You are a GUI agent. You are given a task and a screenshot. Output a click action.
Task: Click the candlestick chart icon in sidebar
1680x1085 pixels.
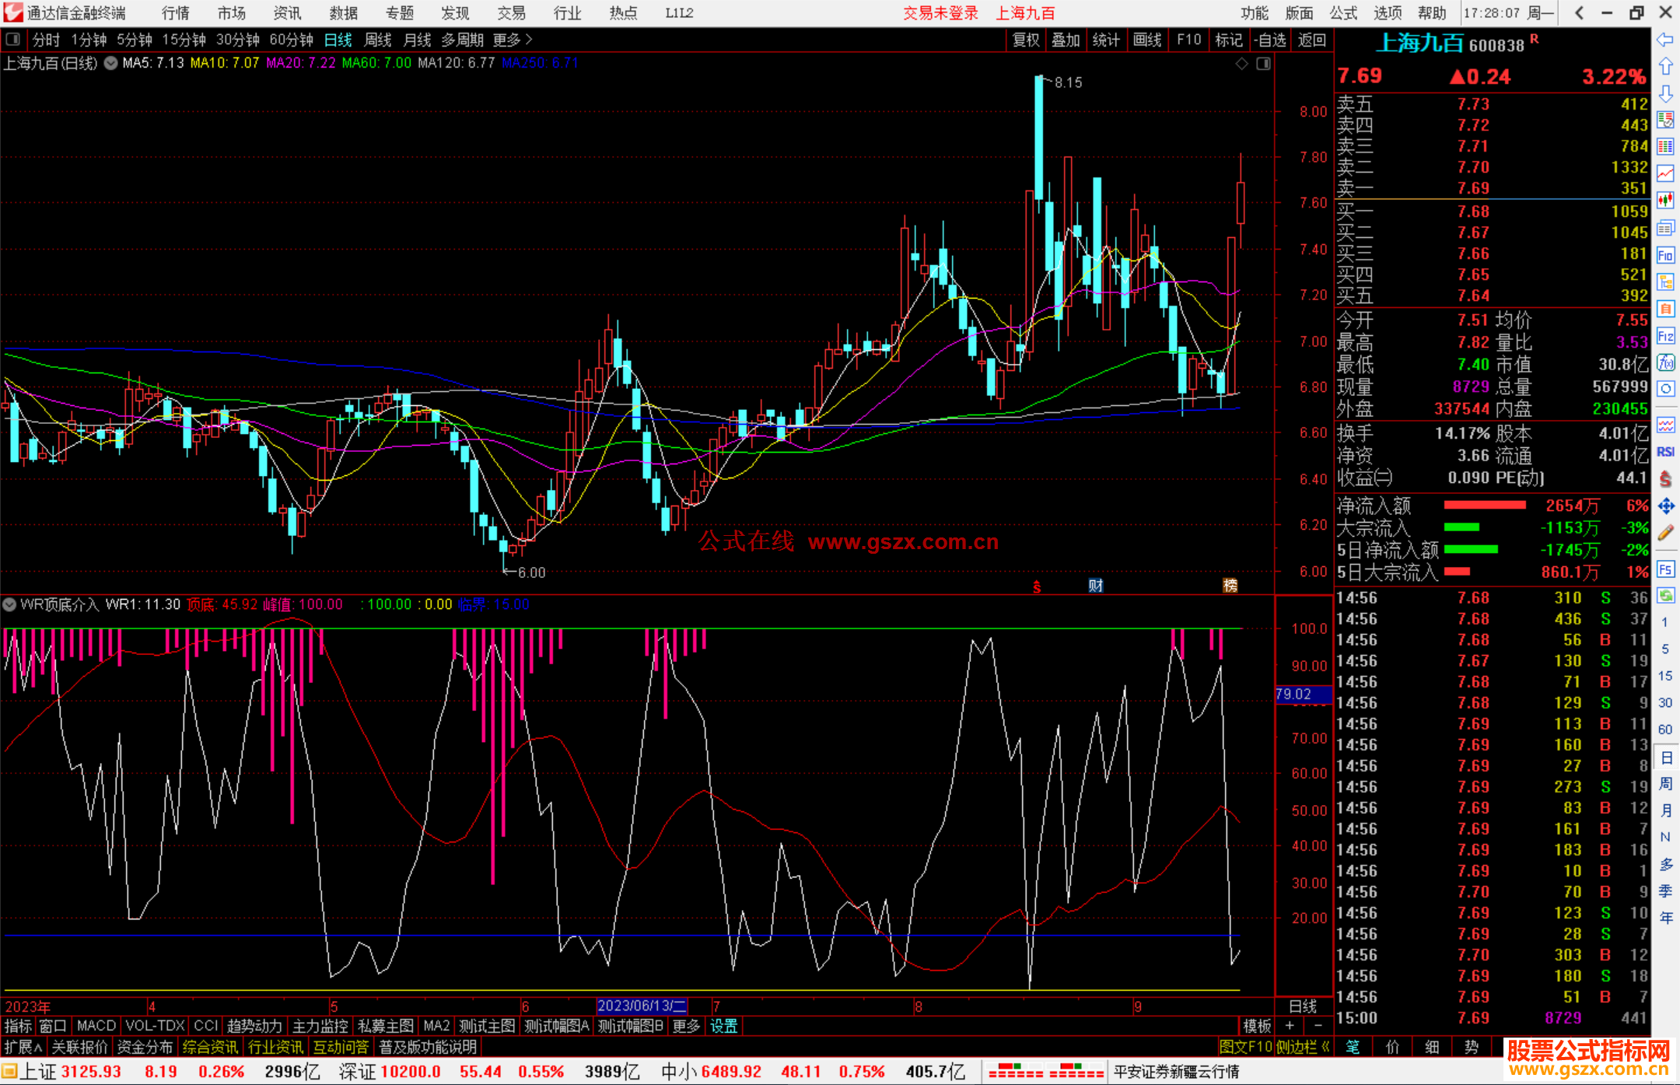[x=1665, y=201]
